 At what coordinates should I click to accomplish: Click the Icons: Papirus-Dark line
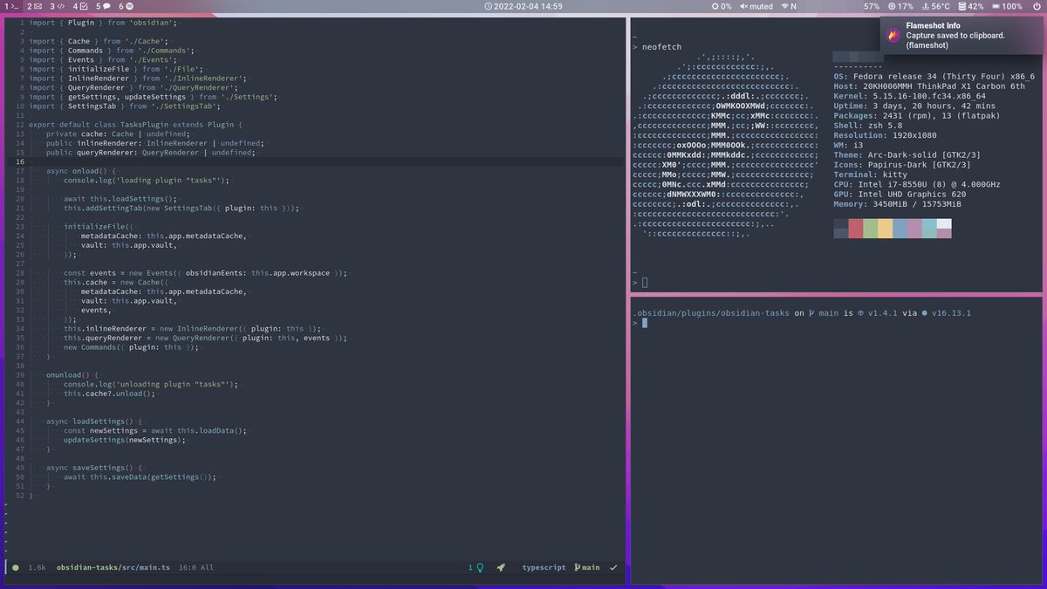point(901,164)
